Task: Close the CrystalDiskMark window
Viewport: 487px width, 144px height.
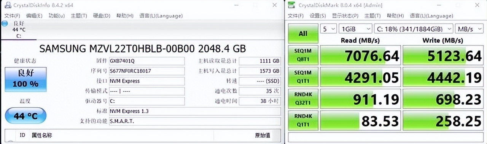Action: pos(477,5)
